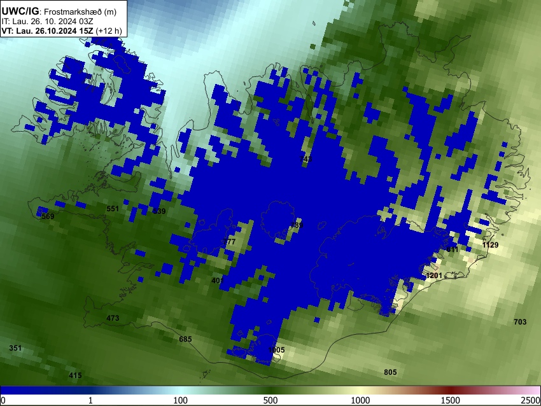Click the map value label 1201

tap(434, 276)
